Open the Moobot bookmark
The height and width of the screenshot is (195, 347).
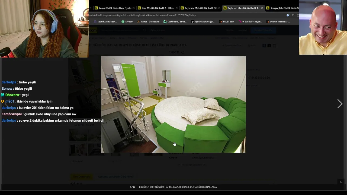coord(127,22)
